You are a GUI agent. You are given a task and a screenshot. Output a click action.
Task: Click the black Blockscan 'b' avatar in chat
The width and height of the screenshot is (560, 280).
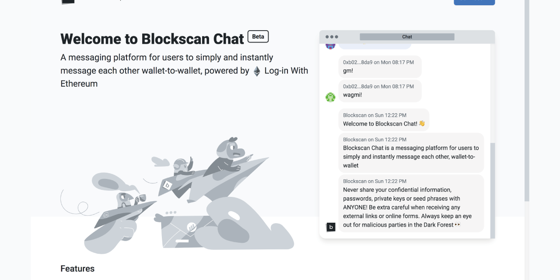coord(331,227)
